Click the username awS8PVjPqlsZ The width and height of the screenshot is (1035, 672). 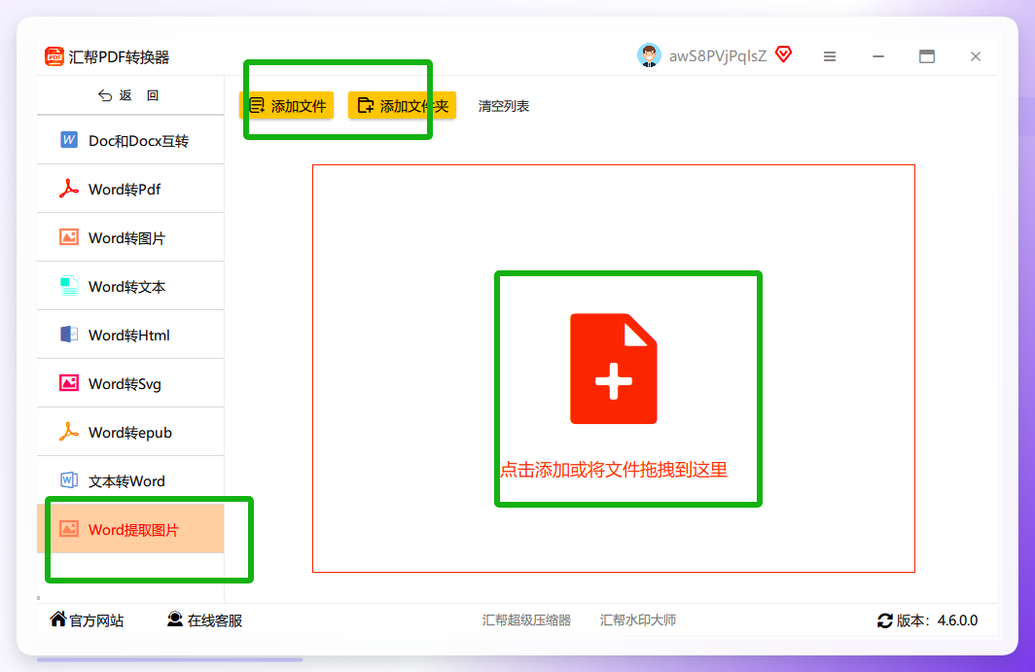(x=718, y=56)
